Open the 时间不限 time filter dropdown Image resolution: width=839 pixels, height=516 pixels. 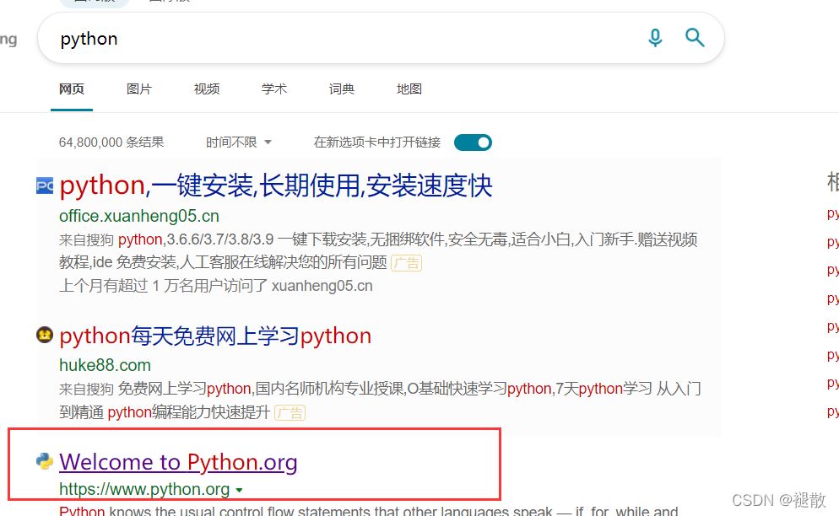(239, 142)
